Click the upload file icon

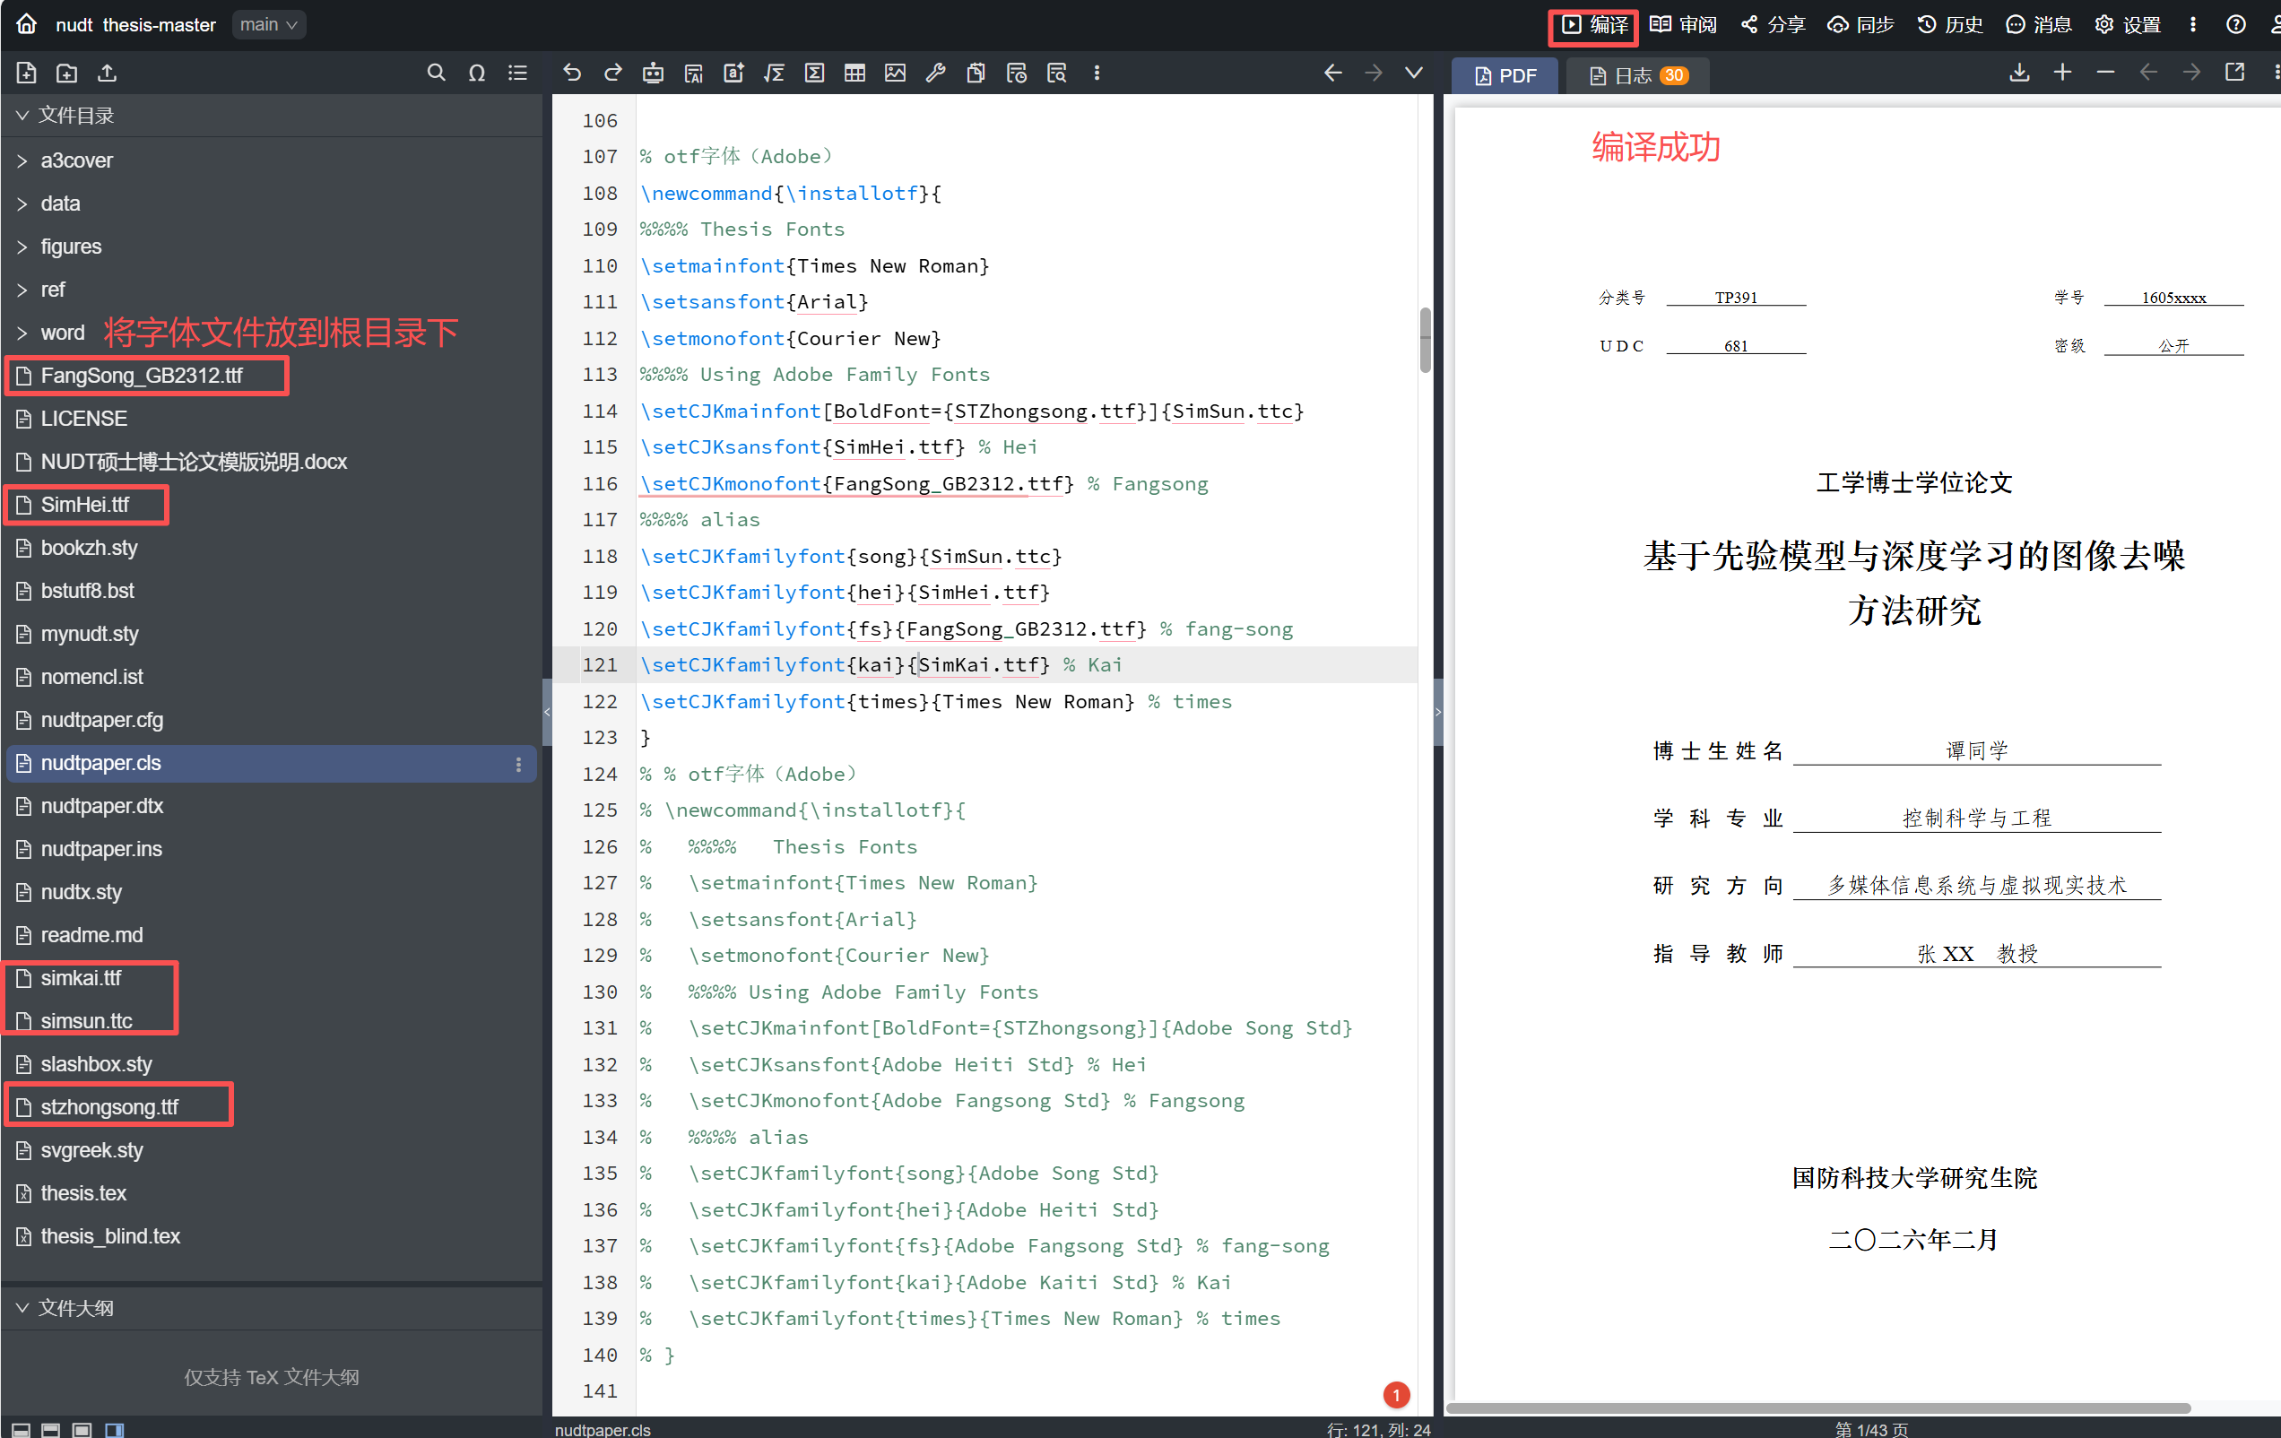[x=107, y=73]
